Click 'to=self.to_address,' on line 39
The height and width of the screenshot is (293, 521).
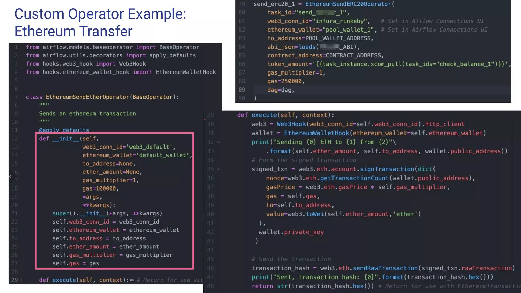tap(300, 205)
